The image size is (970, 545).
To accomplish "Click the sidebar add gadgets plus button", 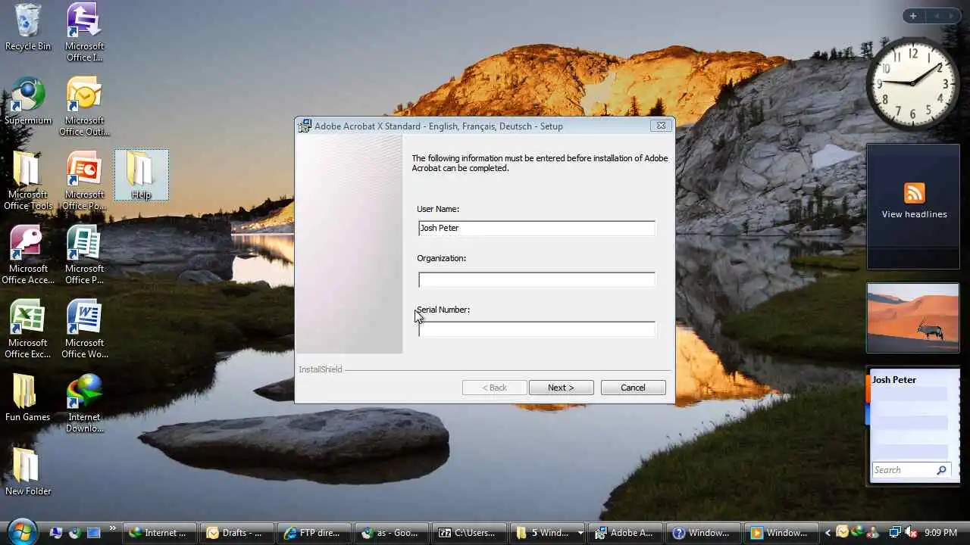I will pos(913,16).
